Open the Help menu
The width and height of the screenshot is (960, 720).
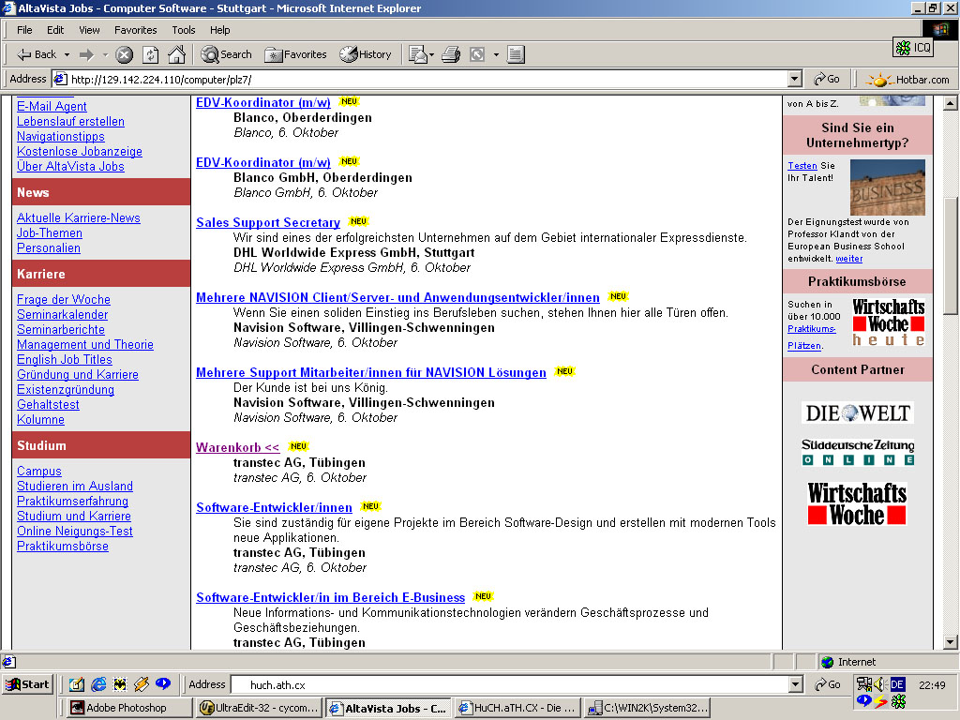[x=219, y=30]
